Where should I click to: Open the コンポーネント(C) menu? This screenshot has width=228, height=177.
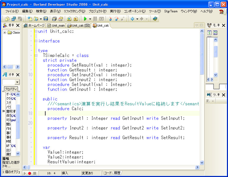point(135,11)
